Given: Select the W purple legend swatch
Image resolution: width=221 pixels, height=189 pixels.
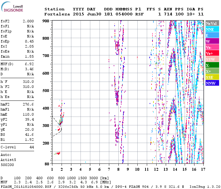Looking at the screenshot, I should tap(212, 41).
